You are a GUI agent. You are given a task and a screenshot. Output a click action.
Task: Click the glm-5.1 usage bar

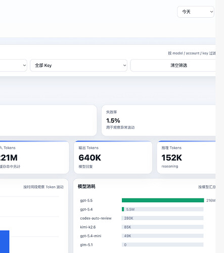pos(162,245)
